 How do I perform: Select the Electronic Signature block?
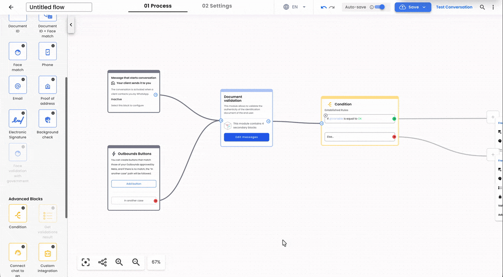pos(18,119)
